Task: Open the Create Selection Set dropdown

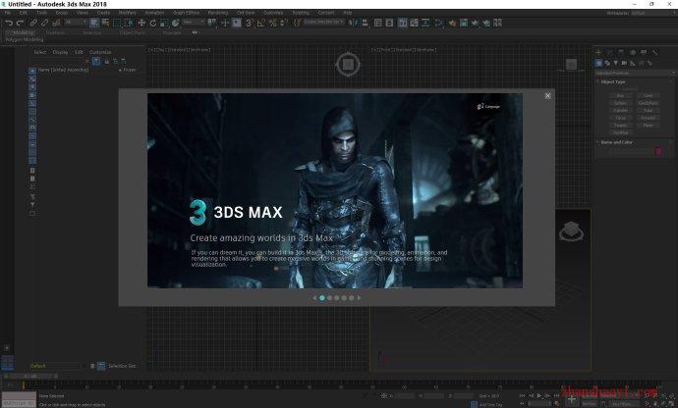Action: [x=324, y=22]
